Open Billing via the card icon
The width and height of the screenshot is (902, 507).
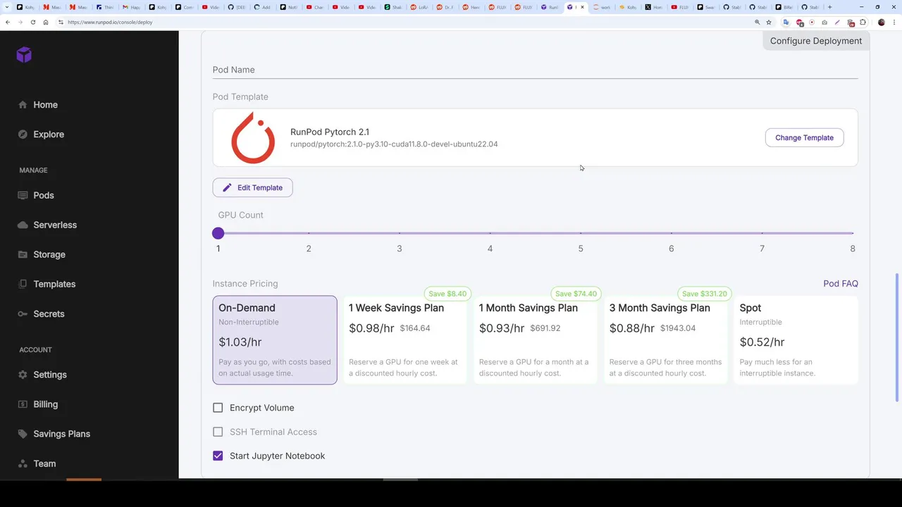coord(23,404)
